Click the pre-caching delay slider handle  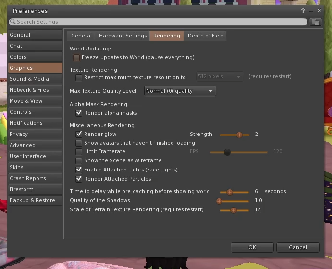point(230,192)
